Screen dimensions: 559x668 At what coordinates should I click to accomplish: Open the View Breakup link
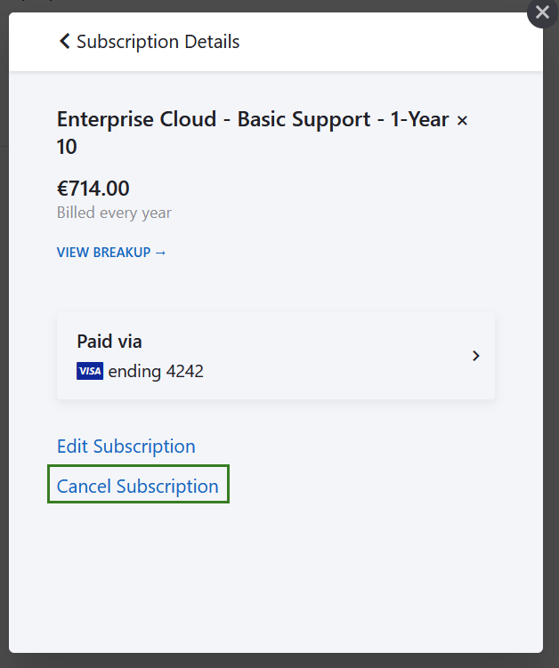pyautogui.click(x=104, y=252)
